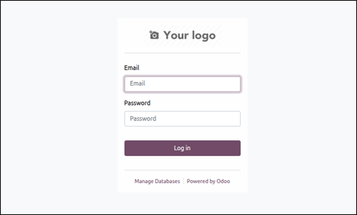Click the grey area above the login card

pyautogui.click(x=182, y=9)
